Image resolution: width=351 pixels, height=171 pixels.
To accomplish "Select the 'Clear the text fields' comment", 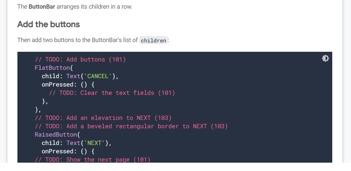I will click(112, 93).
